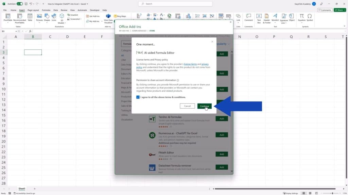
Task: Click the Undo icon in title bar
Action: click(31, 4)
